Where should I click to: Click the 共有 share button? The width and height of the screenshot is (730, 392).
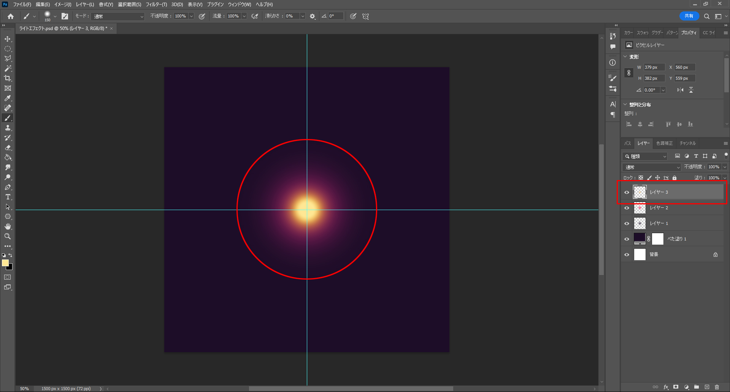(689, 16)
